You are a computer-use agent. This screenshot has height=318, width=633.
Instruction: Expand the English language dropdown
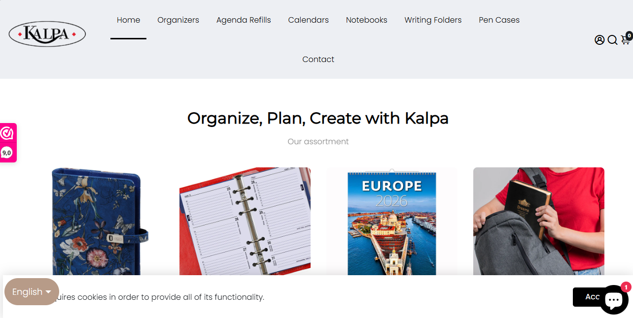[32, 292]
